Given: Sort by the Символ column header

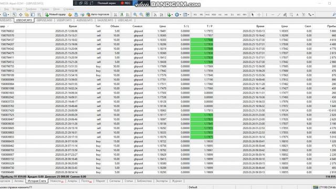Looking at the screenshot, I should pos(138,26).
